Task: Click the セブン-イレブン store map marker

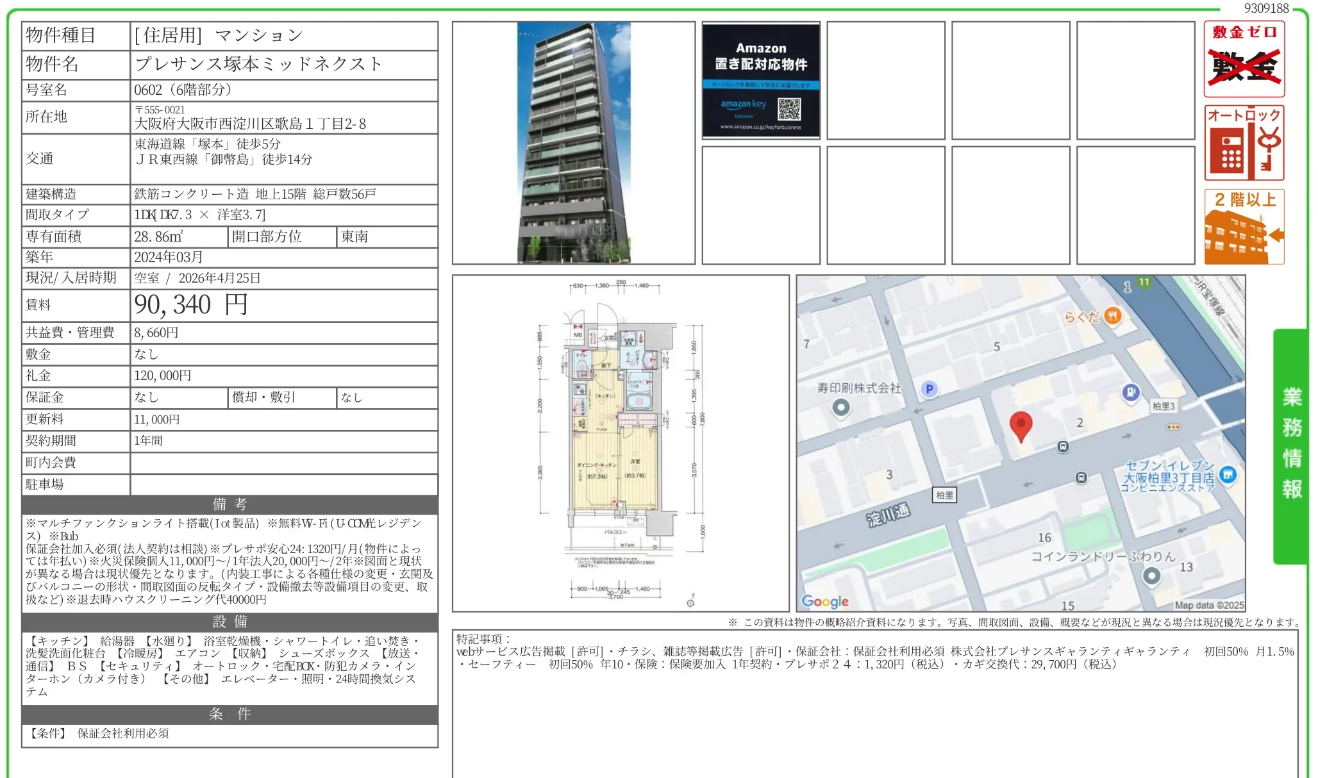Action: pos(1228,475)
